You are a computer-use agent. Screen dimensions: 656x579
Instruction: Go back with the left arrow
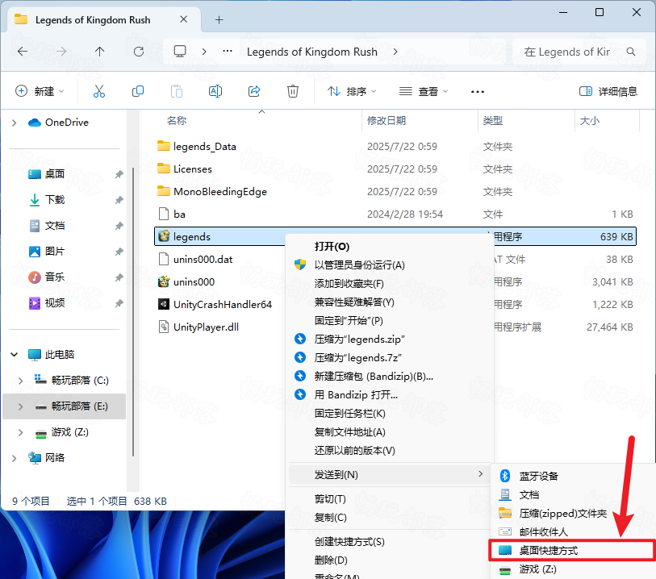23,52
